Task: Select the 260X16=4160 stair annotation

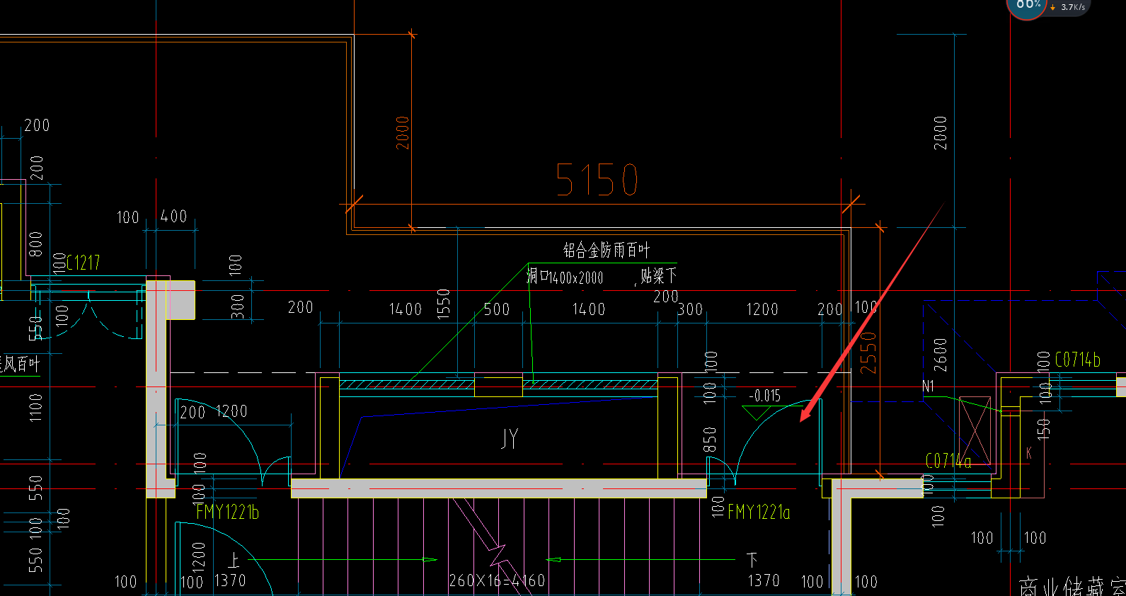Action: 497,581
